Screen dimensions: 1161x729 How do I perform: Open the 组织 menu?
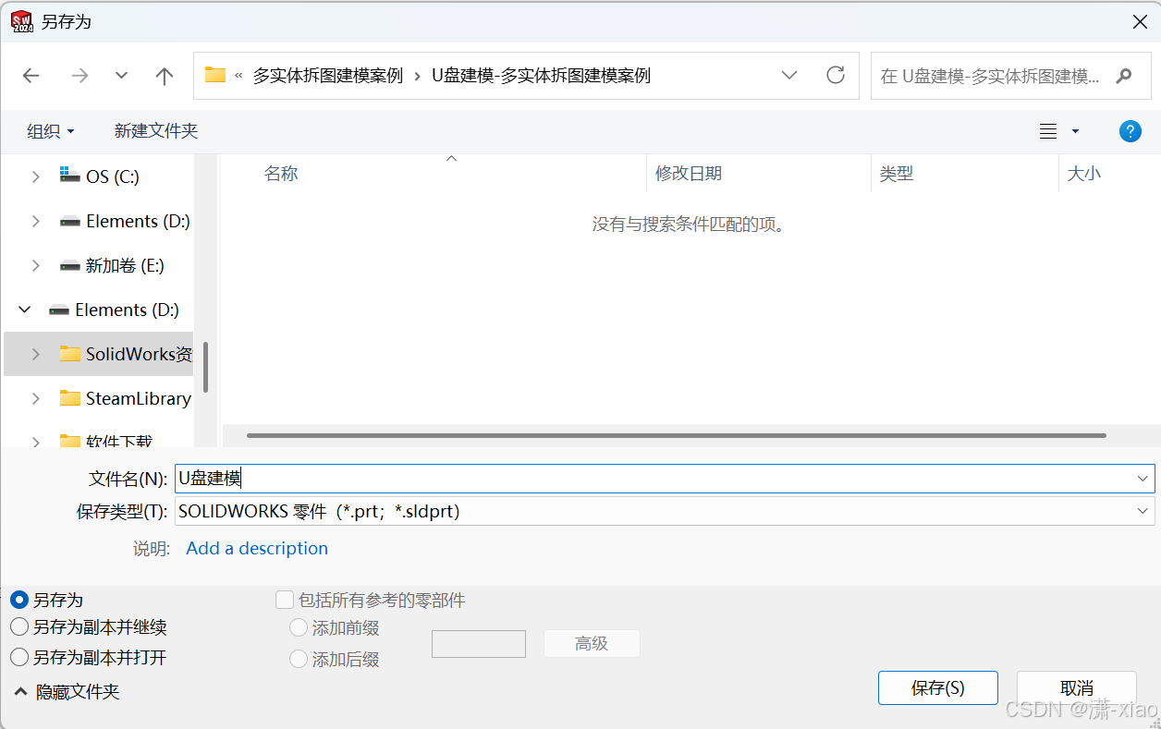[x=51, y=131]
